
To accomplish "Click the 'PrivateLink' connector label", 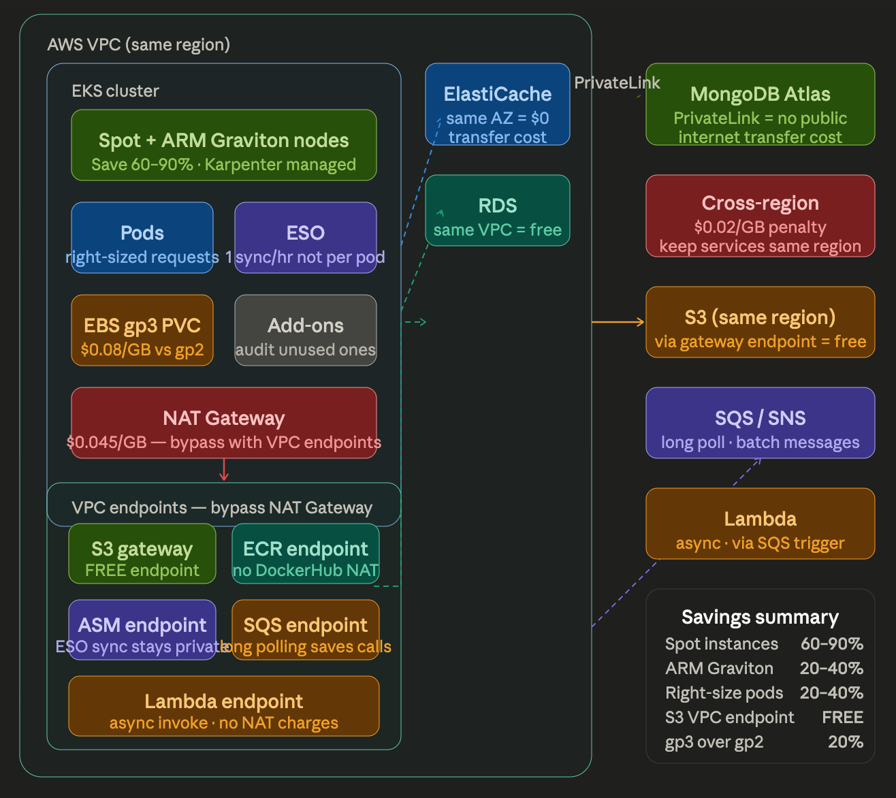I will (617, 83).
